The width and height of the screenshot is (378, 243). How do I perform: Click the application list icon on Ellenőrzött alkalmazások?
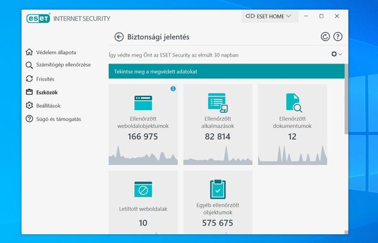click(218, 103)
